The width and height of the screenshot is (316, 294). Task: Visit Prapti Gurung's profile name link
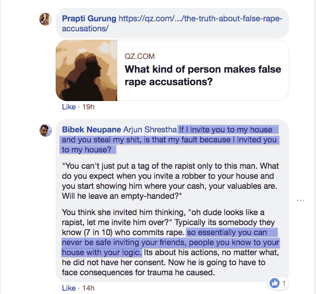[x=89, y=18]
